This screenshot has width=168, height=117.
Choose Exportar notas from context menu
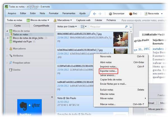[108, 71]
